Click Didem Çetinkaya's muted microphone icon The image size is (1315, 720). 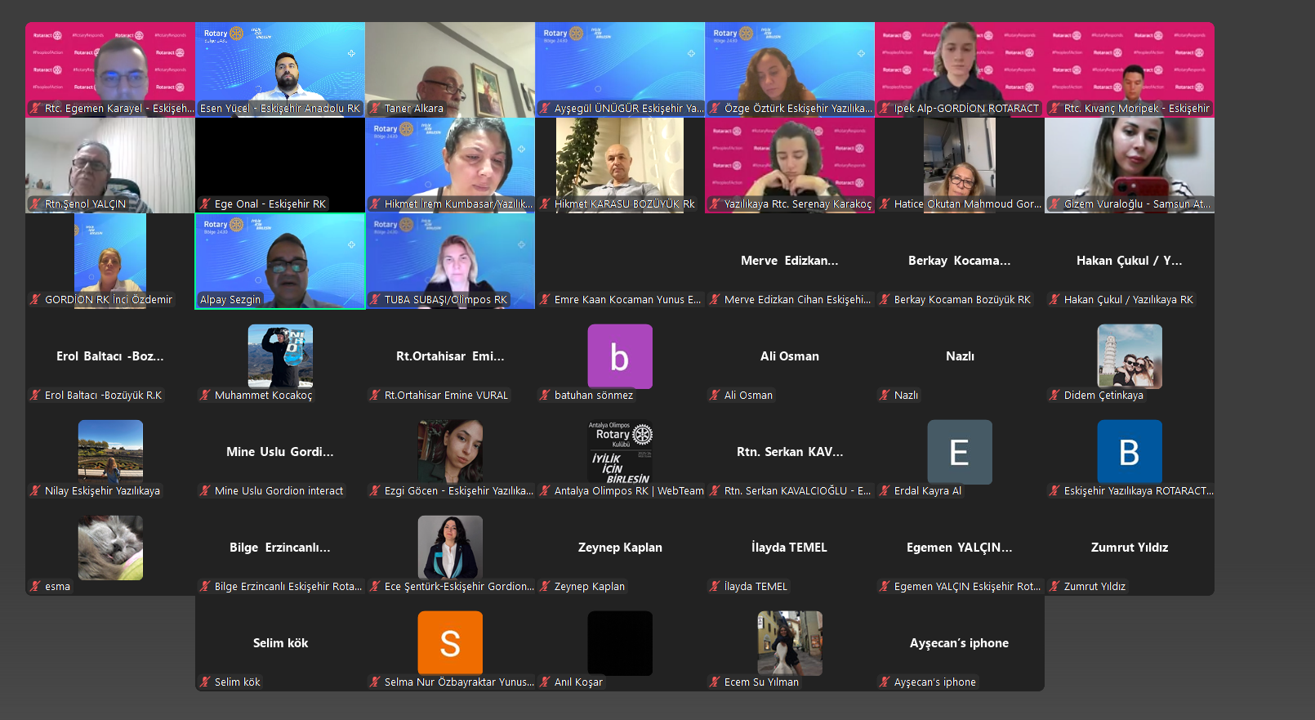click(x=1054, y=395)
